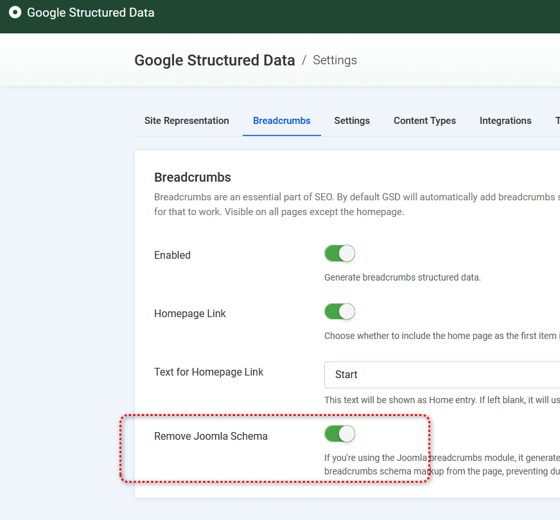Toggle the Enabled breadcrumbs switch
Viewport: 560px width, 520px height.
(340, 254)
